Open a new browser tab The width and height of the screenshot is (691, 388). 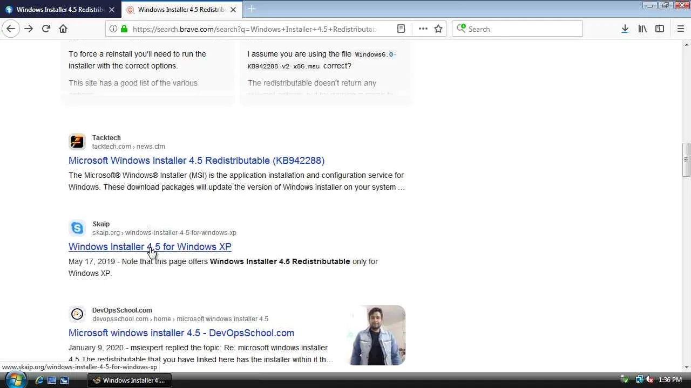(x=252, y=9)
